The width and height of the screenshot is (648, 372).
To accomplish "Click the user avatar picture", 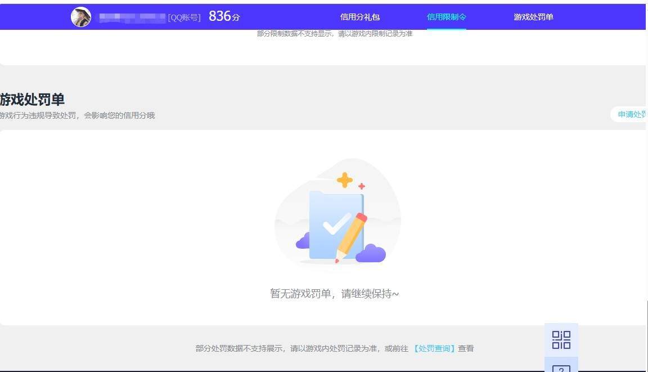I will point(81,17).
